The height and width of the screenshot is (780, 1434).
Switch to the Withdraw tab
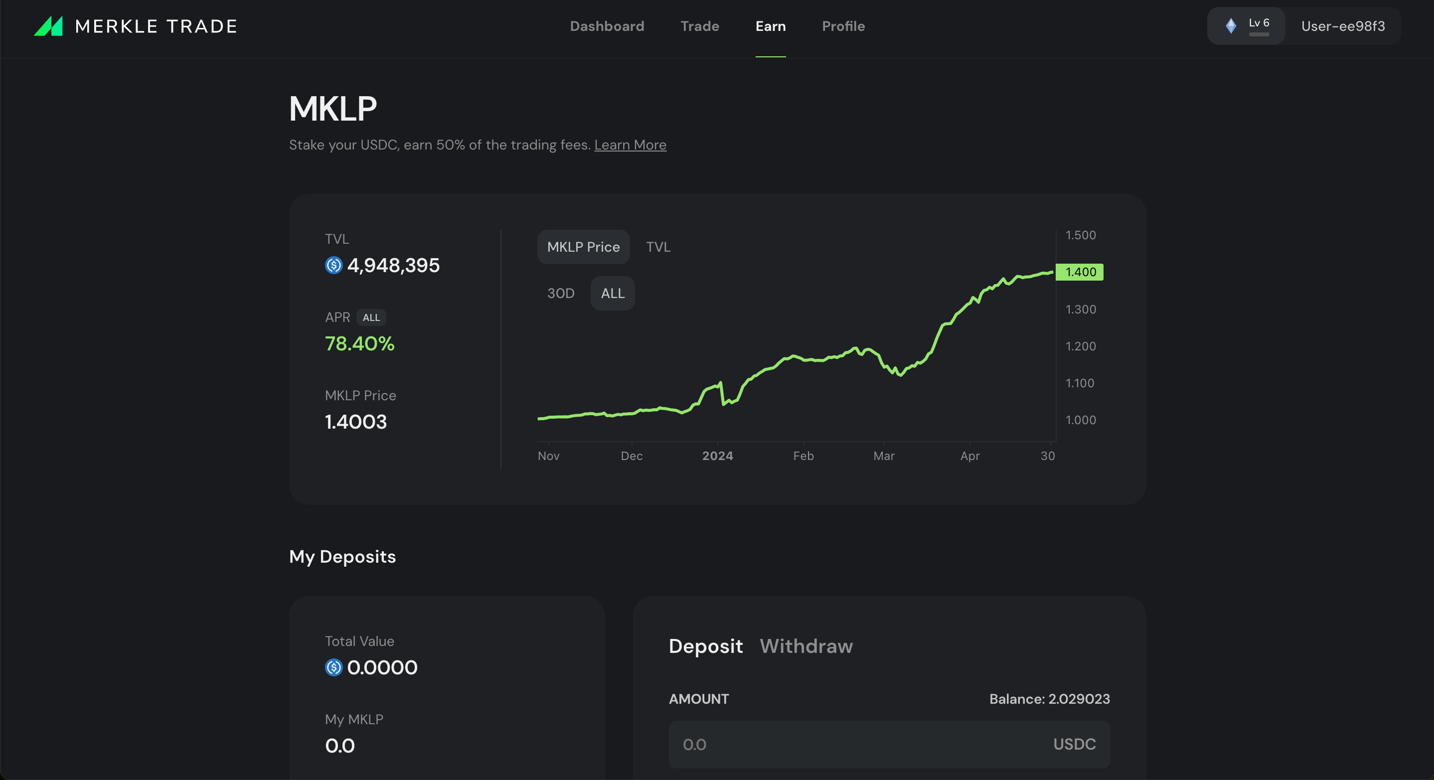[805, 646]
